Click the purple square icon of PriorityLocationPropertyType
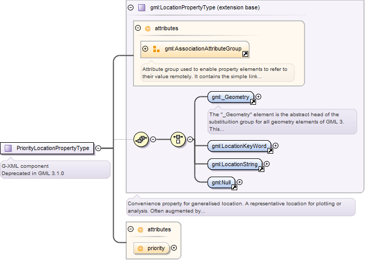365x260 pixels. click(8, 148)
